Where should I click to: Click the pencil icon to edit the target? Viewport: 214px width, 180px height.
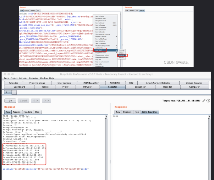coord(204,101)
